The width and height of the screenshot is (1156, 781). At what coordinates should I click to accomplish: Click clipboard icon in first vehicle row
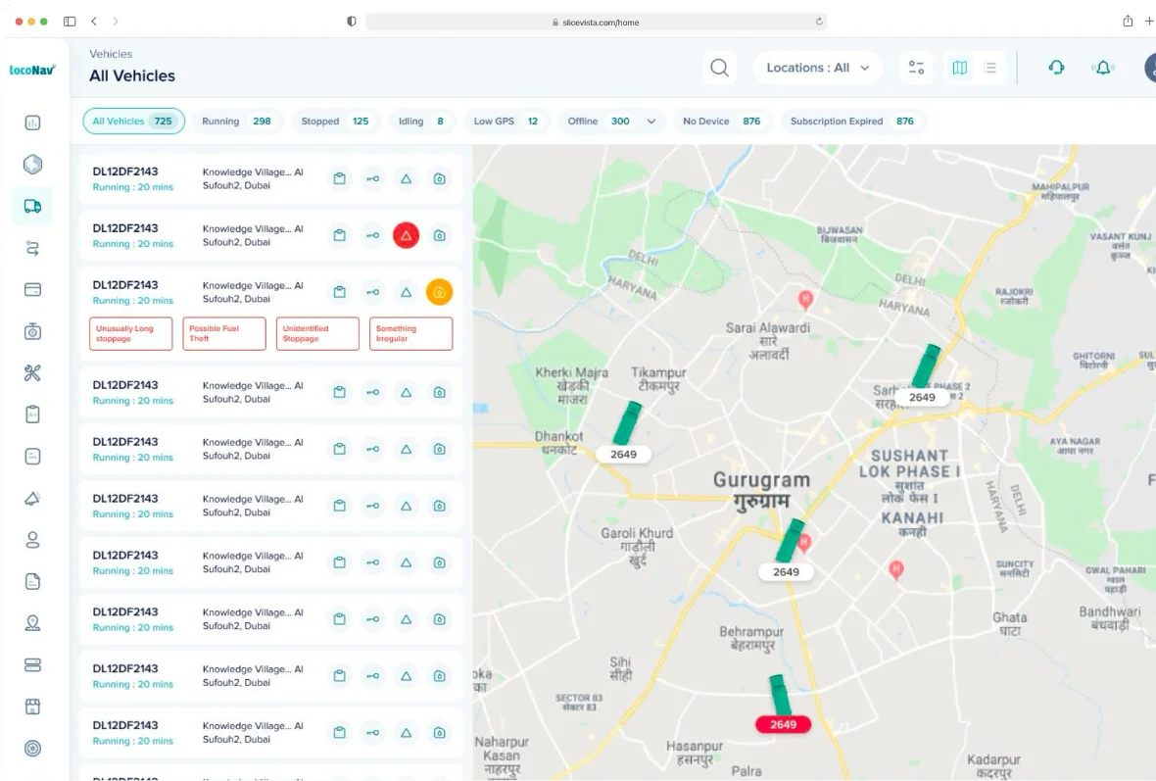[x=340, y=179]
